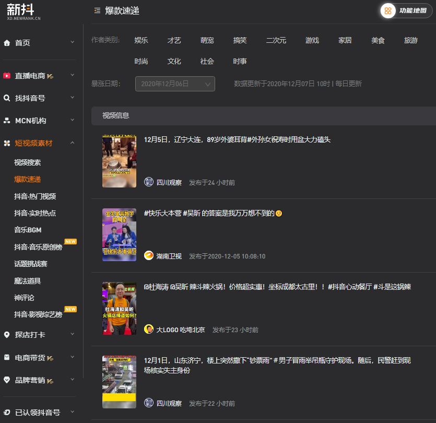Open 抖音·热门视频 menu item
Screen dimensions: 436x423
click(35, 196)
